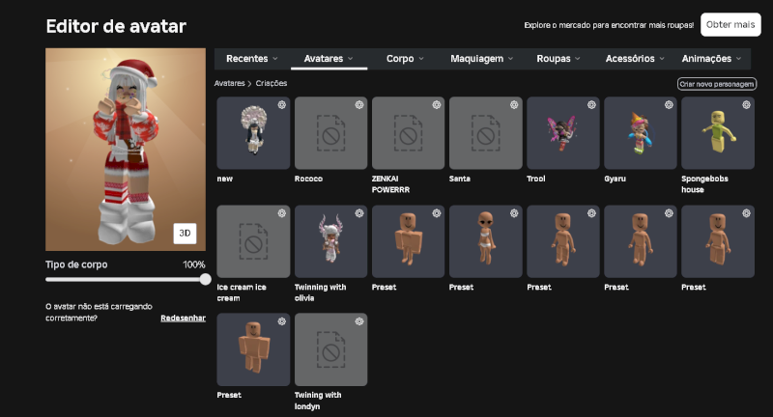Expand the Maquiagem dropdown
Screen dimensions: 773x417
[481, 59]
